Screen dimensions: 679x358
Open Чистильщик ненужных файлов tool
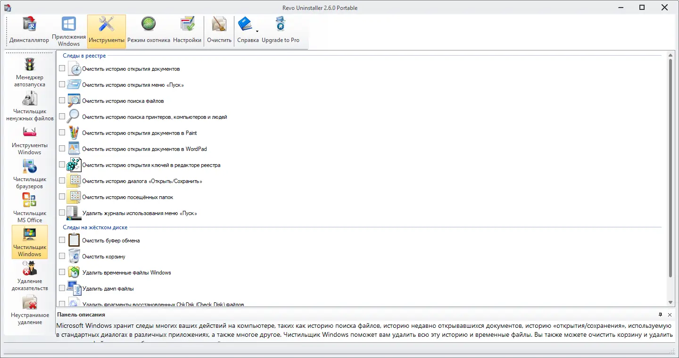click(30, 107)
